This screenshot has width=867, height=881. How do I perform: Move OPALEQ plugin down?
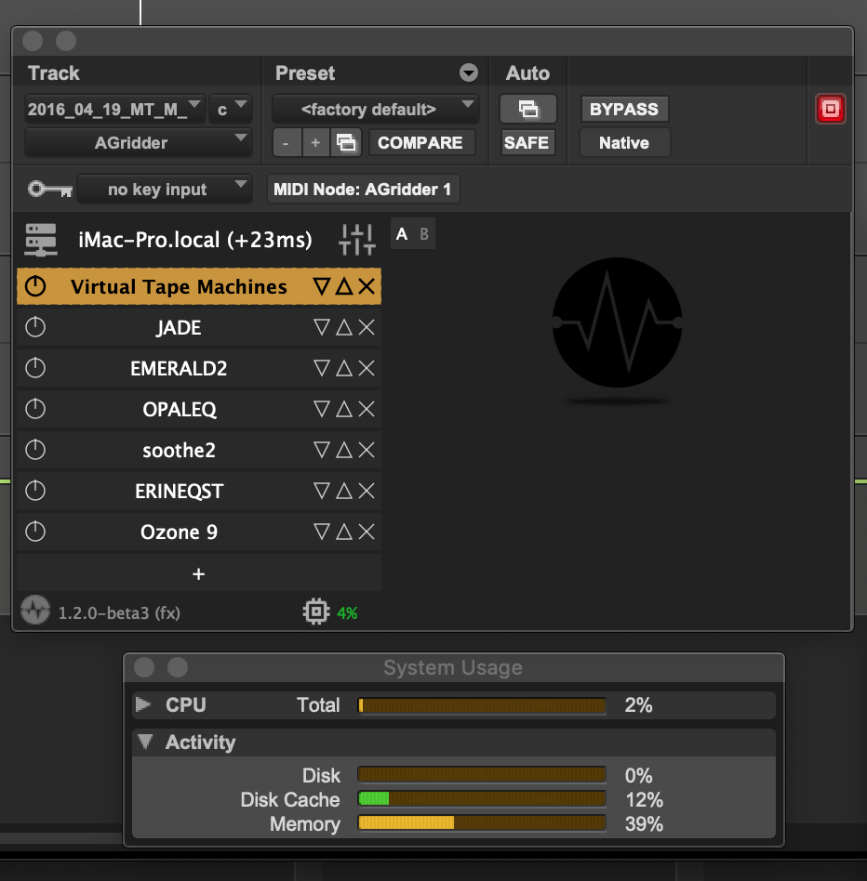[322, 409]
